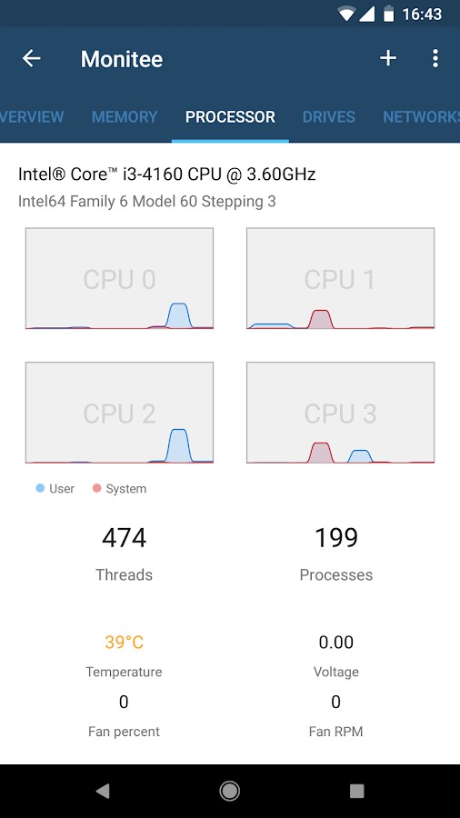Toggle the System legend red dot

(x=96, y=488)
